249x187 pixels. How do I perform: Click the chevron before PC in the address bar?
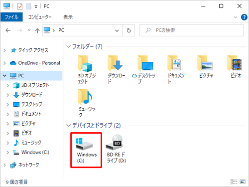point(54,30)
